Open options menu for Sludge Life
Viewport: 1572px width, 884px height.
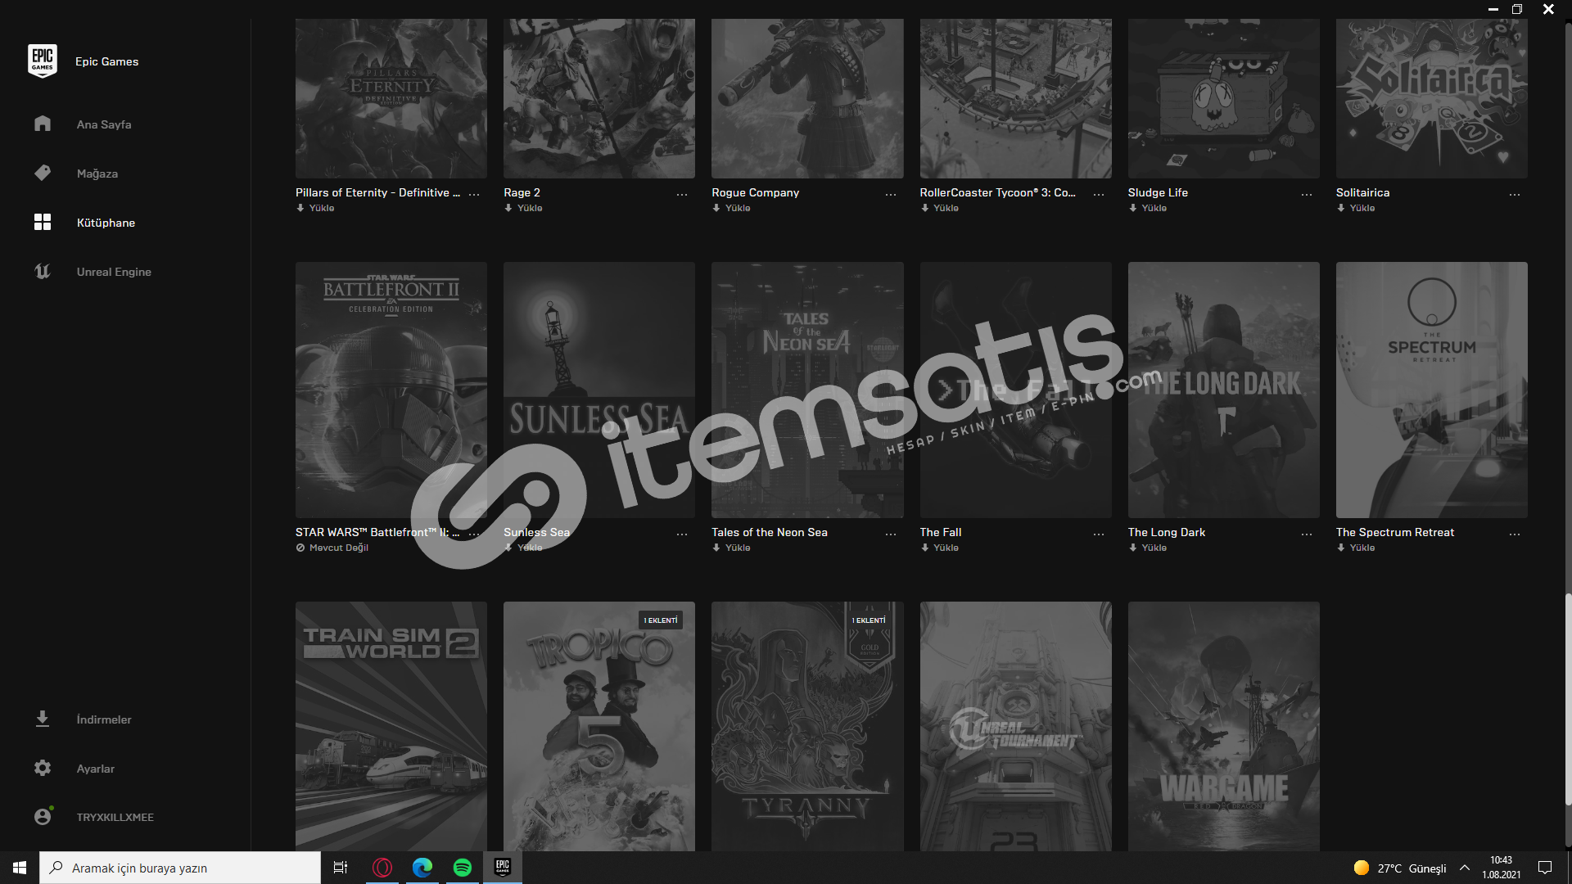(x=1307, y=194)
